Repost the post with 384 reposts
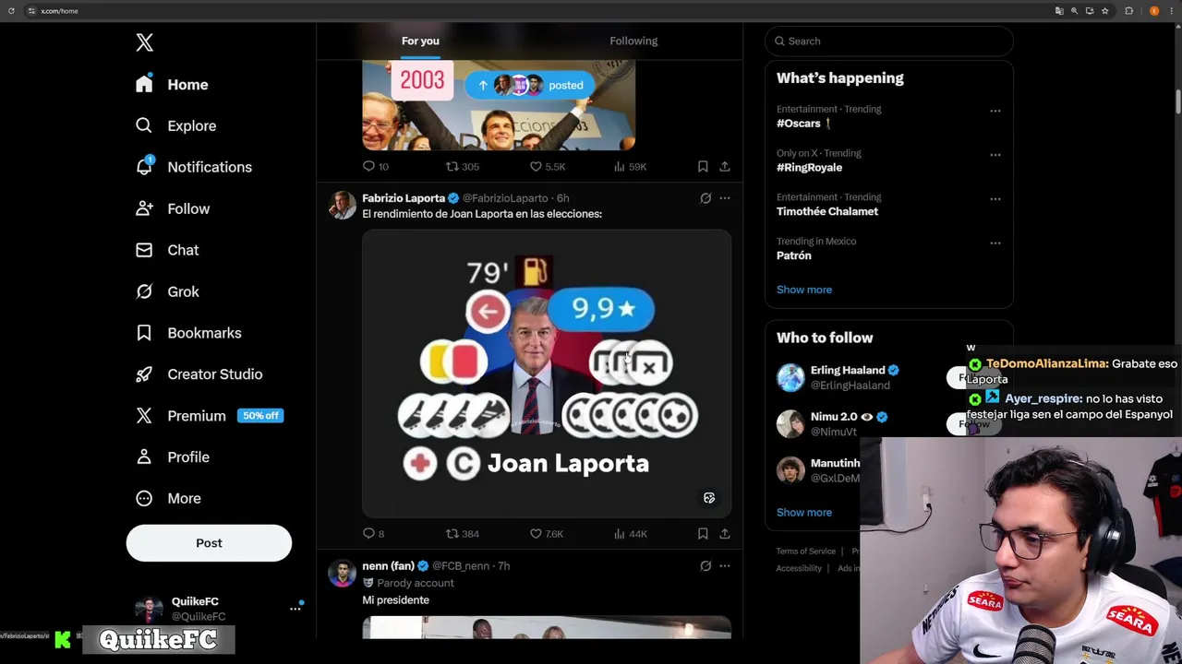The image size is (1182, 664). coord(463,533)
